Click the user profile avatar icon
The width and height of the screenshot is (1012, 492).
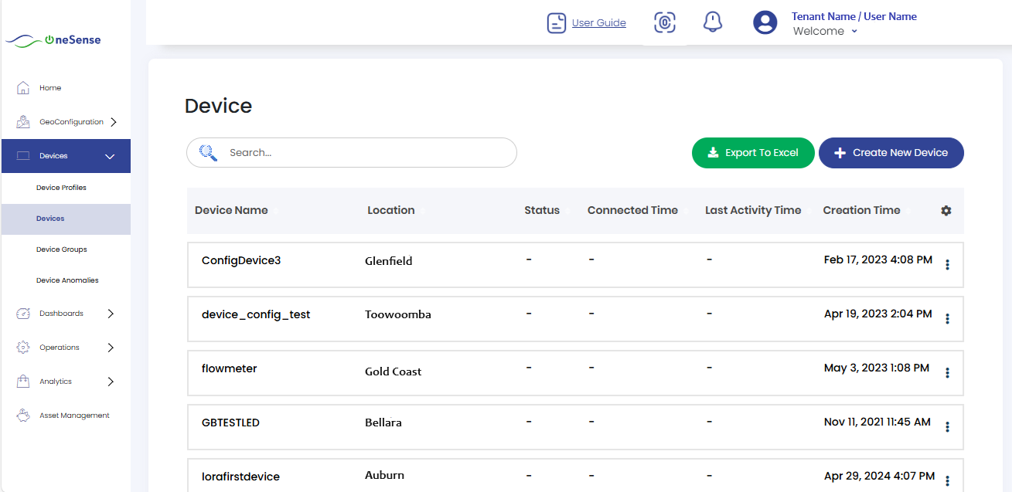(765, 22)
